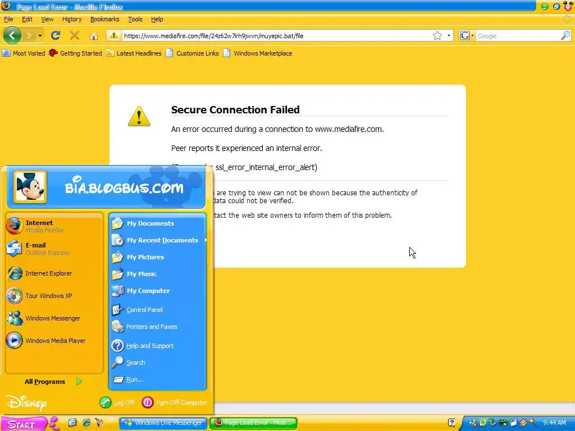
Task: Open My Computer
Action: (158, 291)
